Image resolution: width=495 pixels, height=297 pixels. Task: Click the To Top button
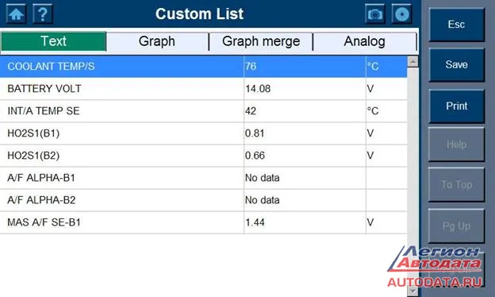click(456, 185)
